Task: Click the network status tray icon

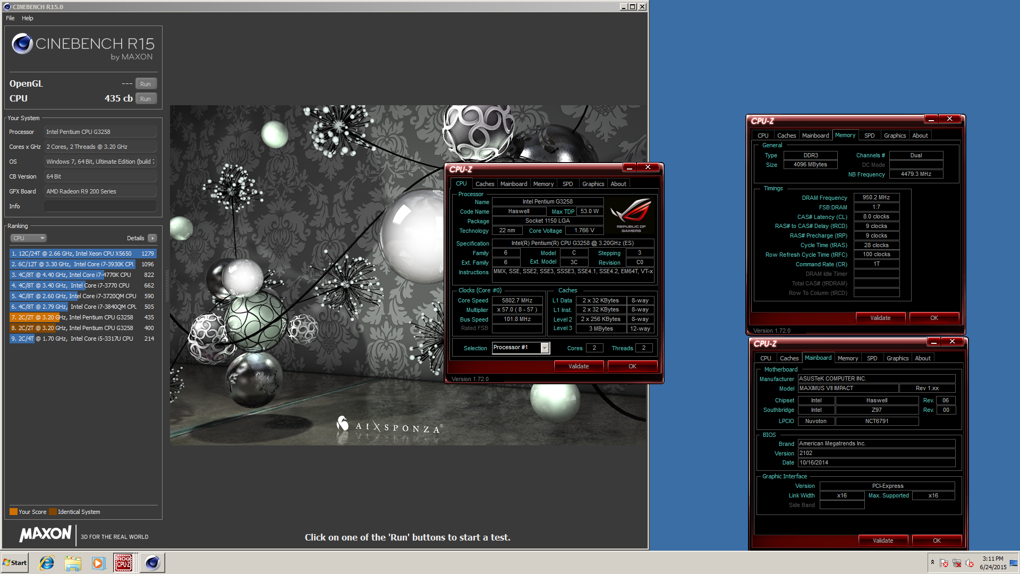Action: tap(957, 563)
